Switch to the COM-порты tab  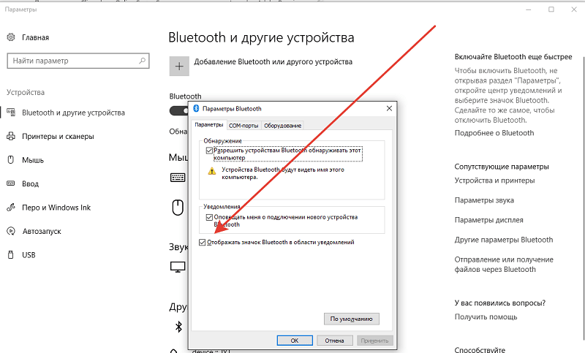click(x=244, y=126)
